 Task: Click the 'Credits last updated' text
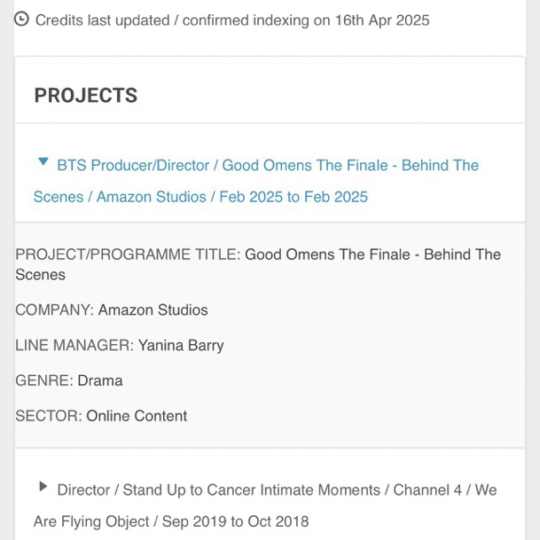pyautogui.click(x=106, y=20)
